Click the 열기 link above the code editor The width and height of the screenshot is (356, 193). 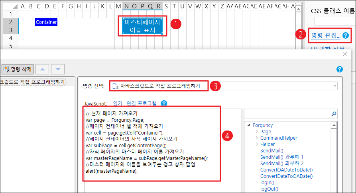[x=118, y=103]
